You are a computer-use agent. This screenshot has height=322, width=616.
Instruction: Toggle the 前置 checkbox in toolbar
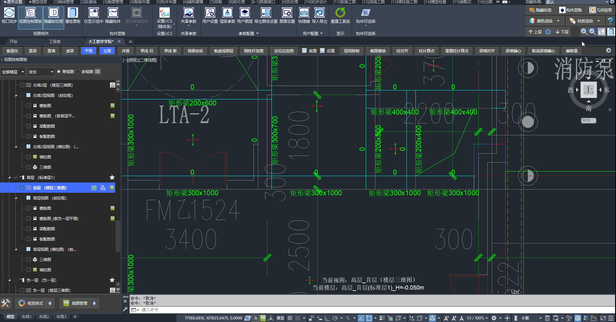[x=304, y=50]
